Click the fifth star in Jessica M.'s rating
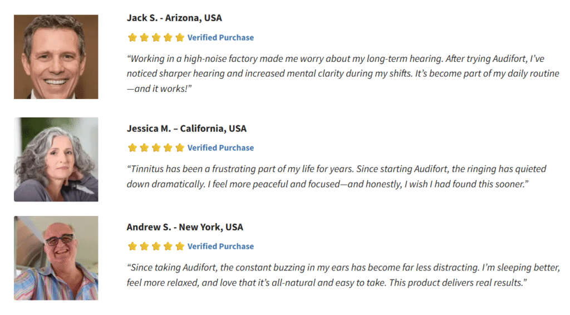The width and height of the screenshot is (570, 315). (179, 148)
